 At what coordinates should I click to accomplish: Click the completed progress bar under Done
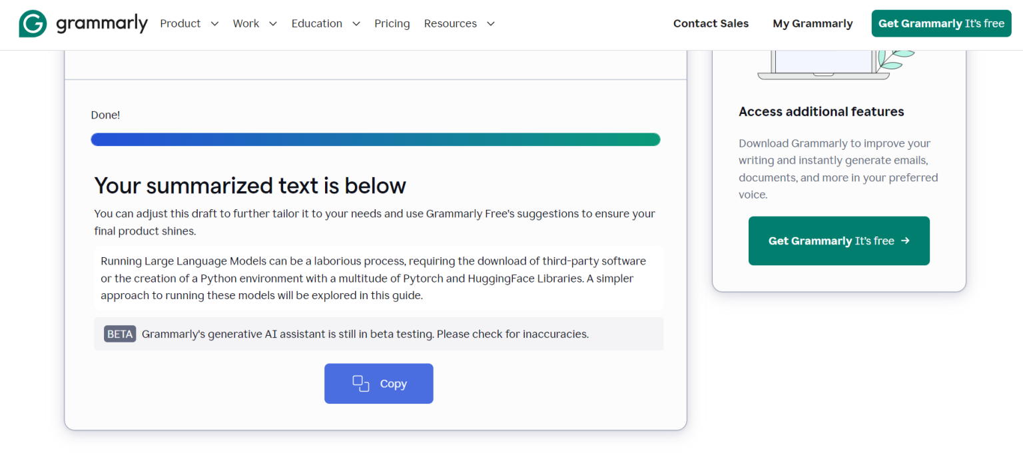(376, 139)
